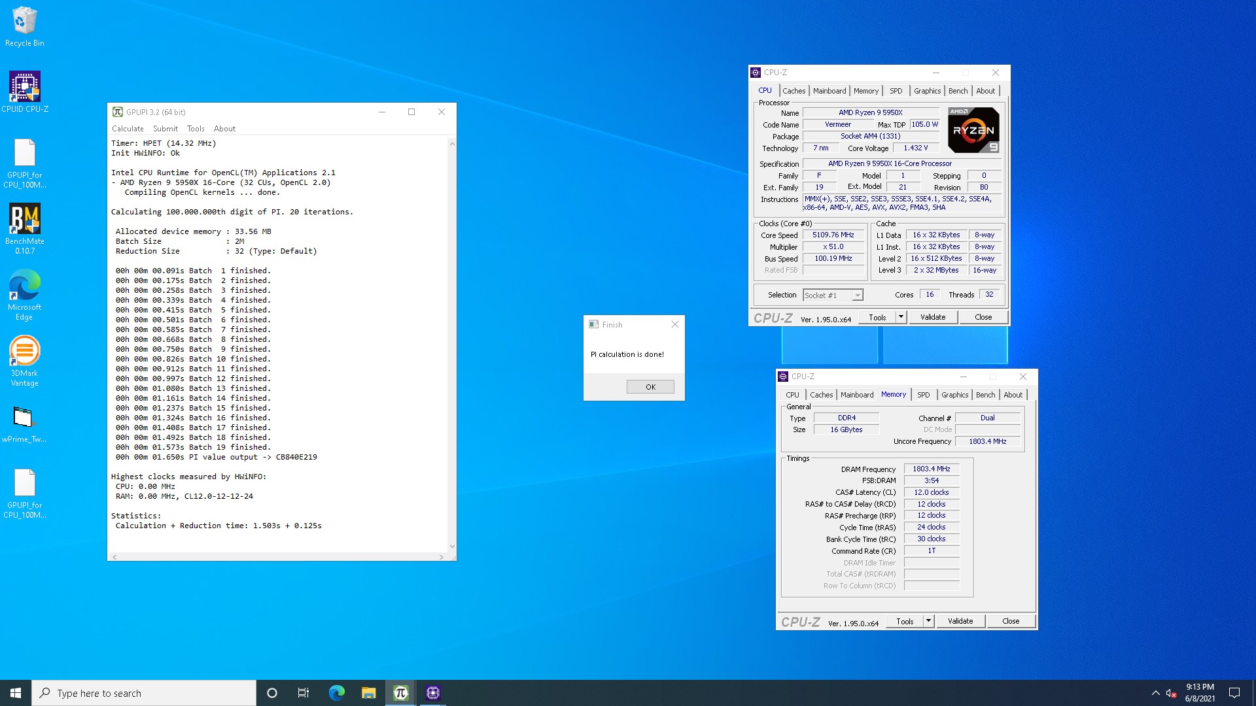Click GPUPI horizontal scrollbar right arrow
This screenshot has height=706, width=1256.
click(x=442, y=557)
